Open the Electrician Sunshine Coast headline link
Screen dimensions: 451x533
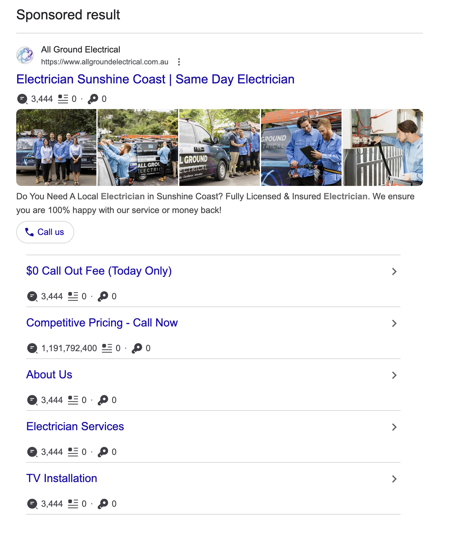click(x=155, y=79)
